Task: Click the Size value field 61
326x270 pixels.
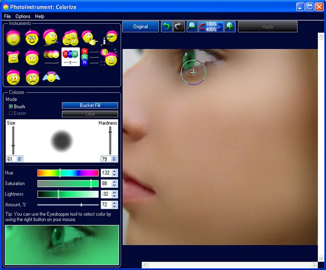Action: click(x=12, y=159)
